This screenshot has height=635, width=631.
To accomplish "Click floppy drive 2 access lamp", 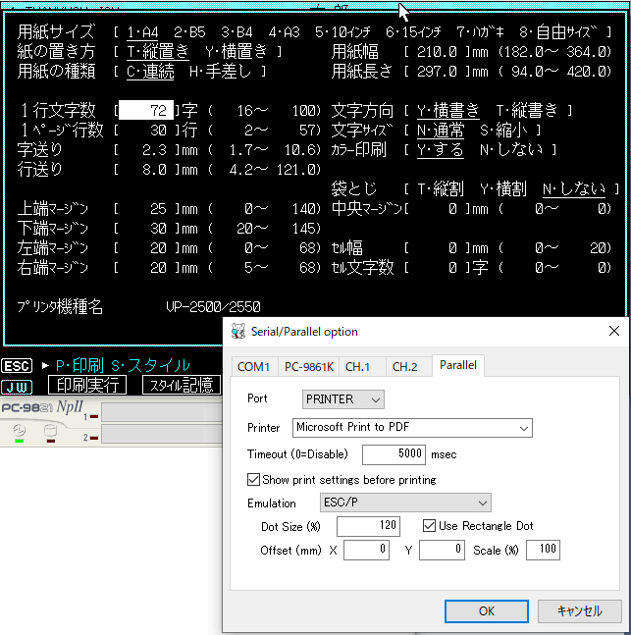I will 94,437.
